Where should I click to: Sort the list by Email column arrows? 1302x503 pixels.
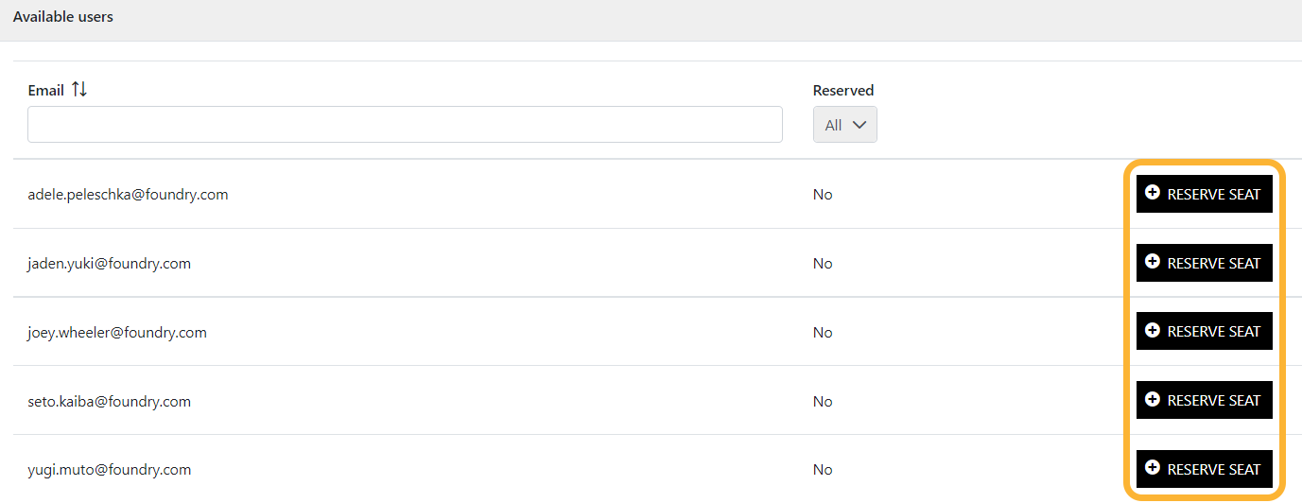(79, 90)
